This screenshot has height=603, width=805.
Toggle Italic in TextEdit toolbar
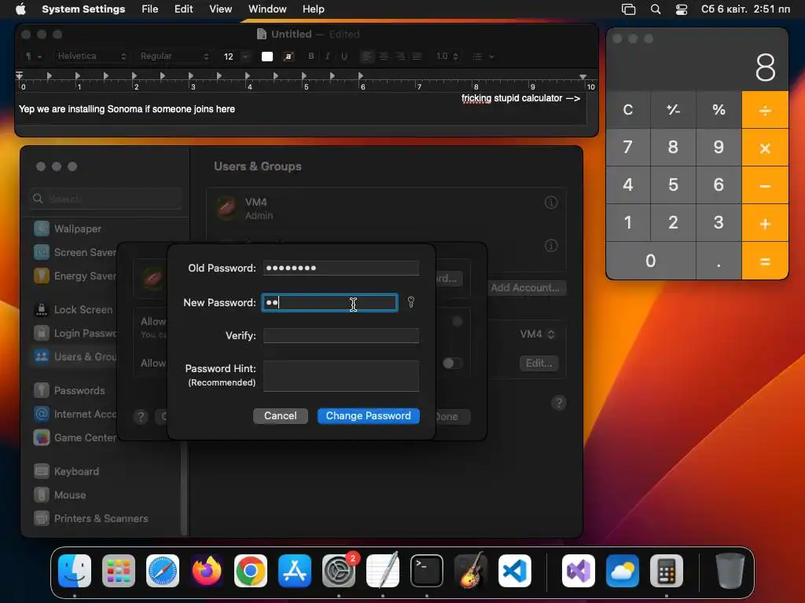(x=328, y=57)
